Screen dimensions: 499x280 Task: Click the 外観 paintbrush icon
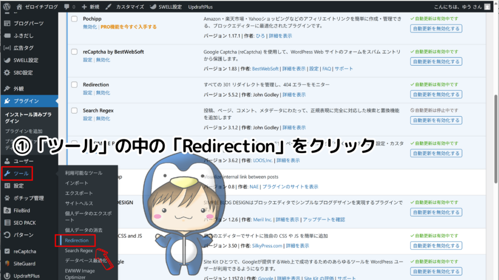coord(7,88)
